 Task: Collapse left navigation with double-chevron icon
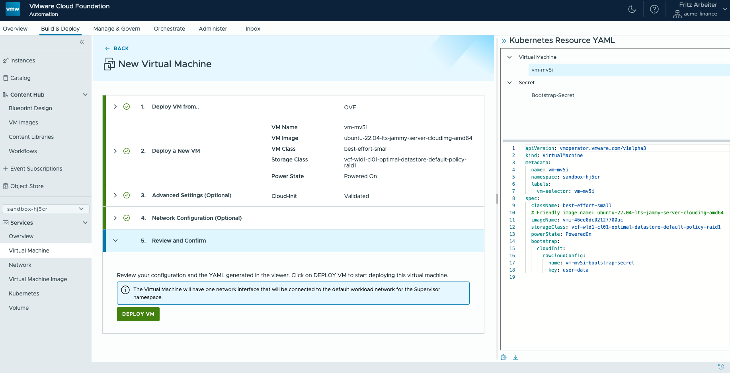pyautogui.click(x=82, y=41)
